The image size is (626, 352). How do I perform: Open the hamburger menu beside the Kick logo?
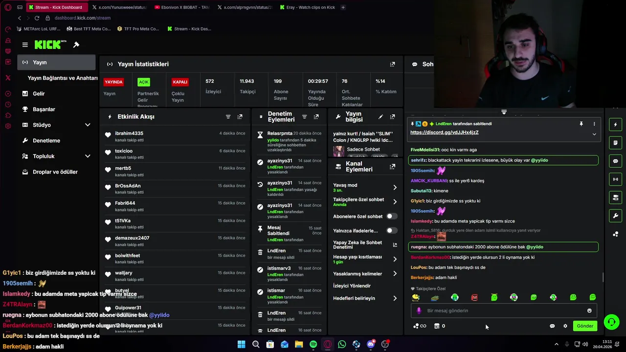coord(25,44)
